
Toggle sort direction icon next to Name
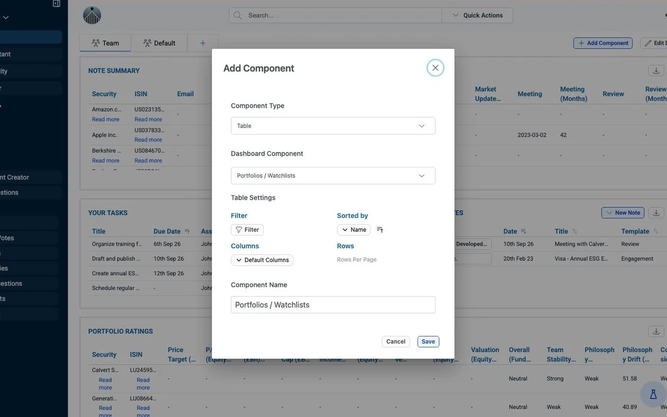pos(381,230)
